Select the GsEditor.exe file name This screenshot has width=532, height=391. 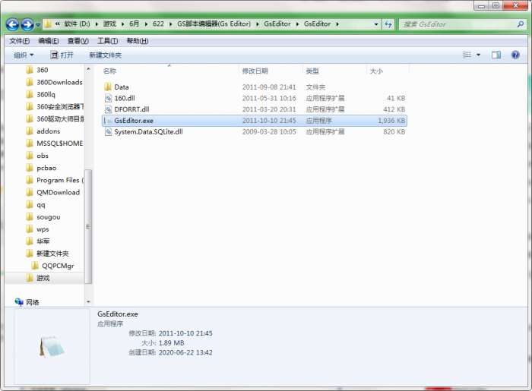point(134,121)
